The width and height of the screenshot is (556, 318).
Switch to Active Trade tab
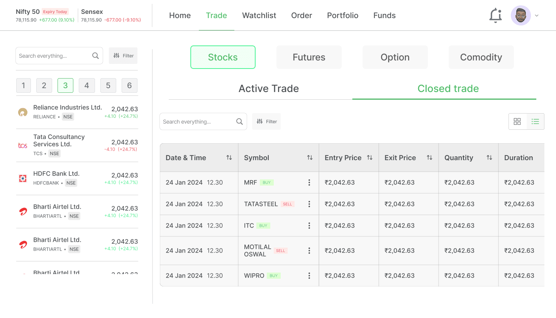coord(269,89)
